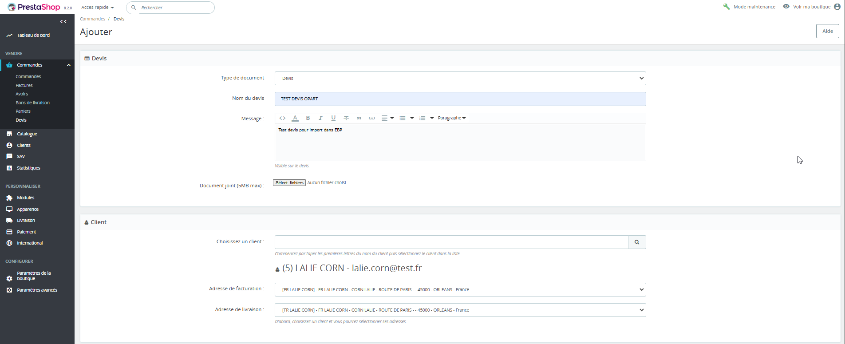Open the Type de document dropdown
The width and height of the screenshot is (845, 344).
coord(460,79)
